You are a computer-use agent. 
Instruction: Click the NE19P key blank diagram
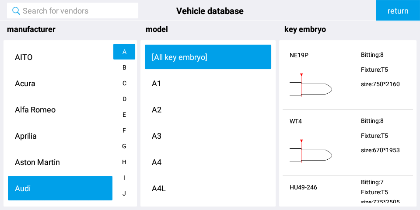click(x=311, y=85)
